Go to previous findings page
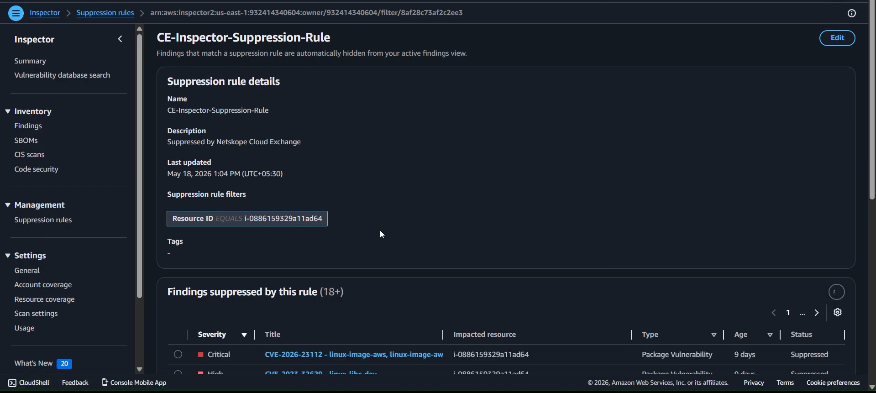This screenshot has width=876, height=393. click(774, 313)
